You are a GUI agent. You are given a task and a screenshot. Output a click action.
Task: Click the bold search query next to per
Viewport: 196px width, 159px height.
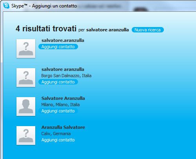107,30
